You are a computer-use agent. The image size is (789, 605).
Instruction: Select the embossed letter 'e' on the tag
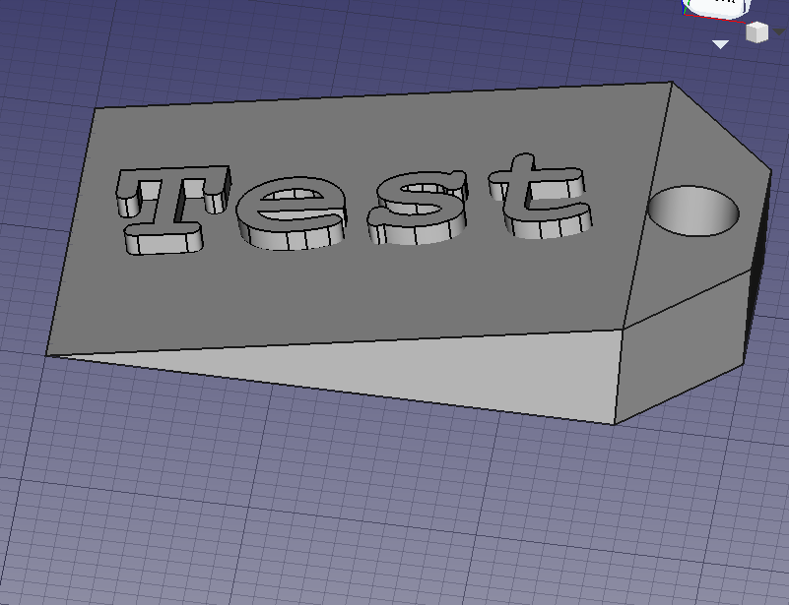coord(291,212)
